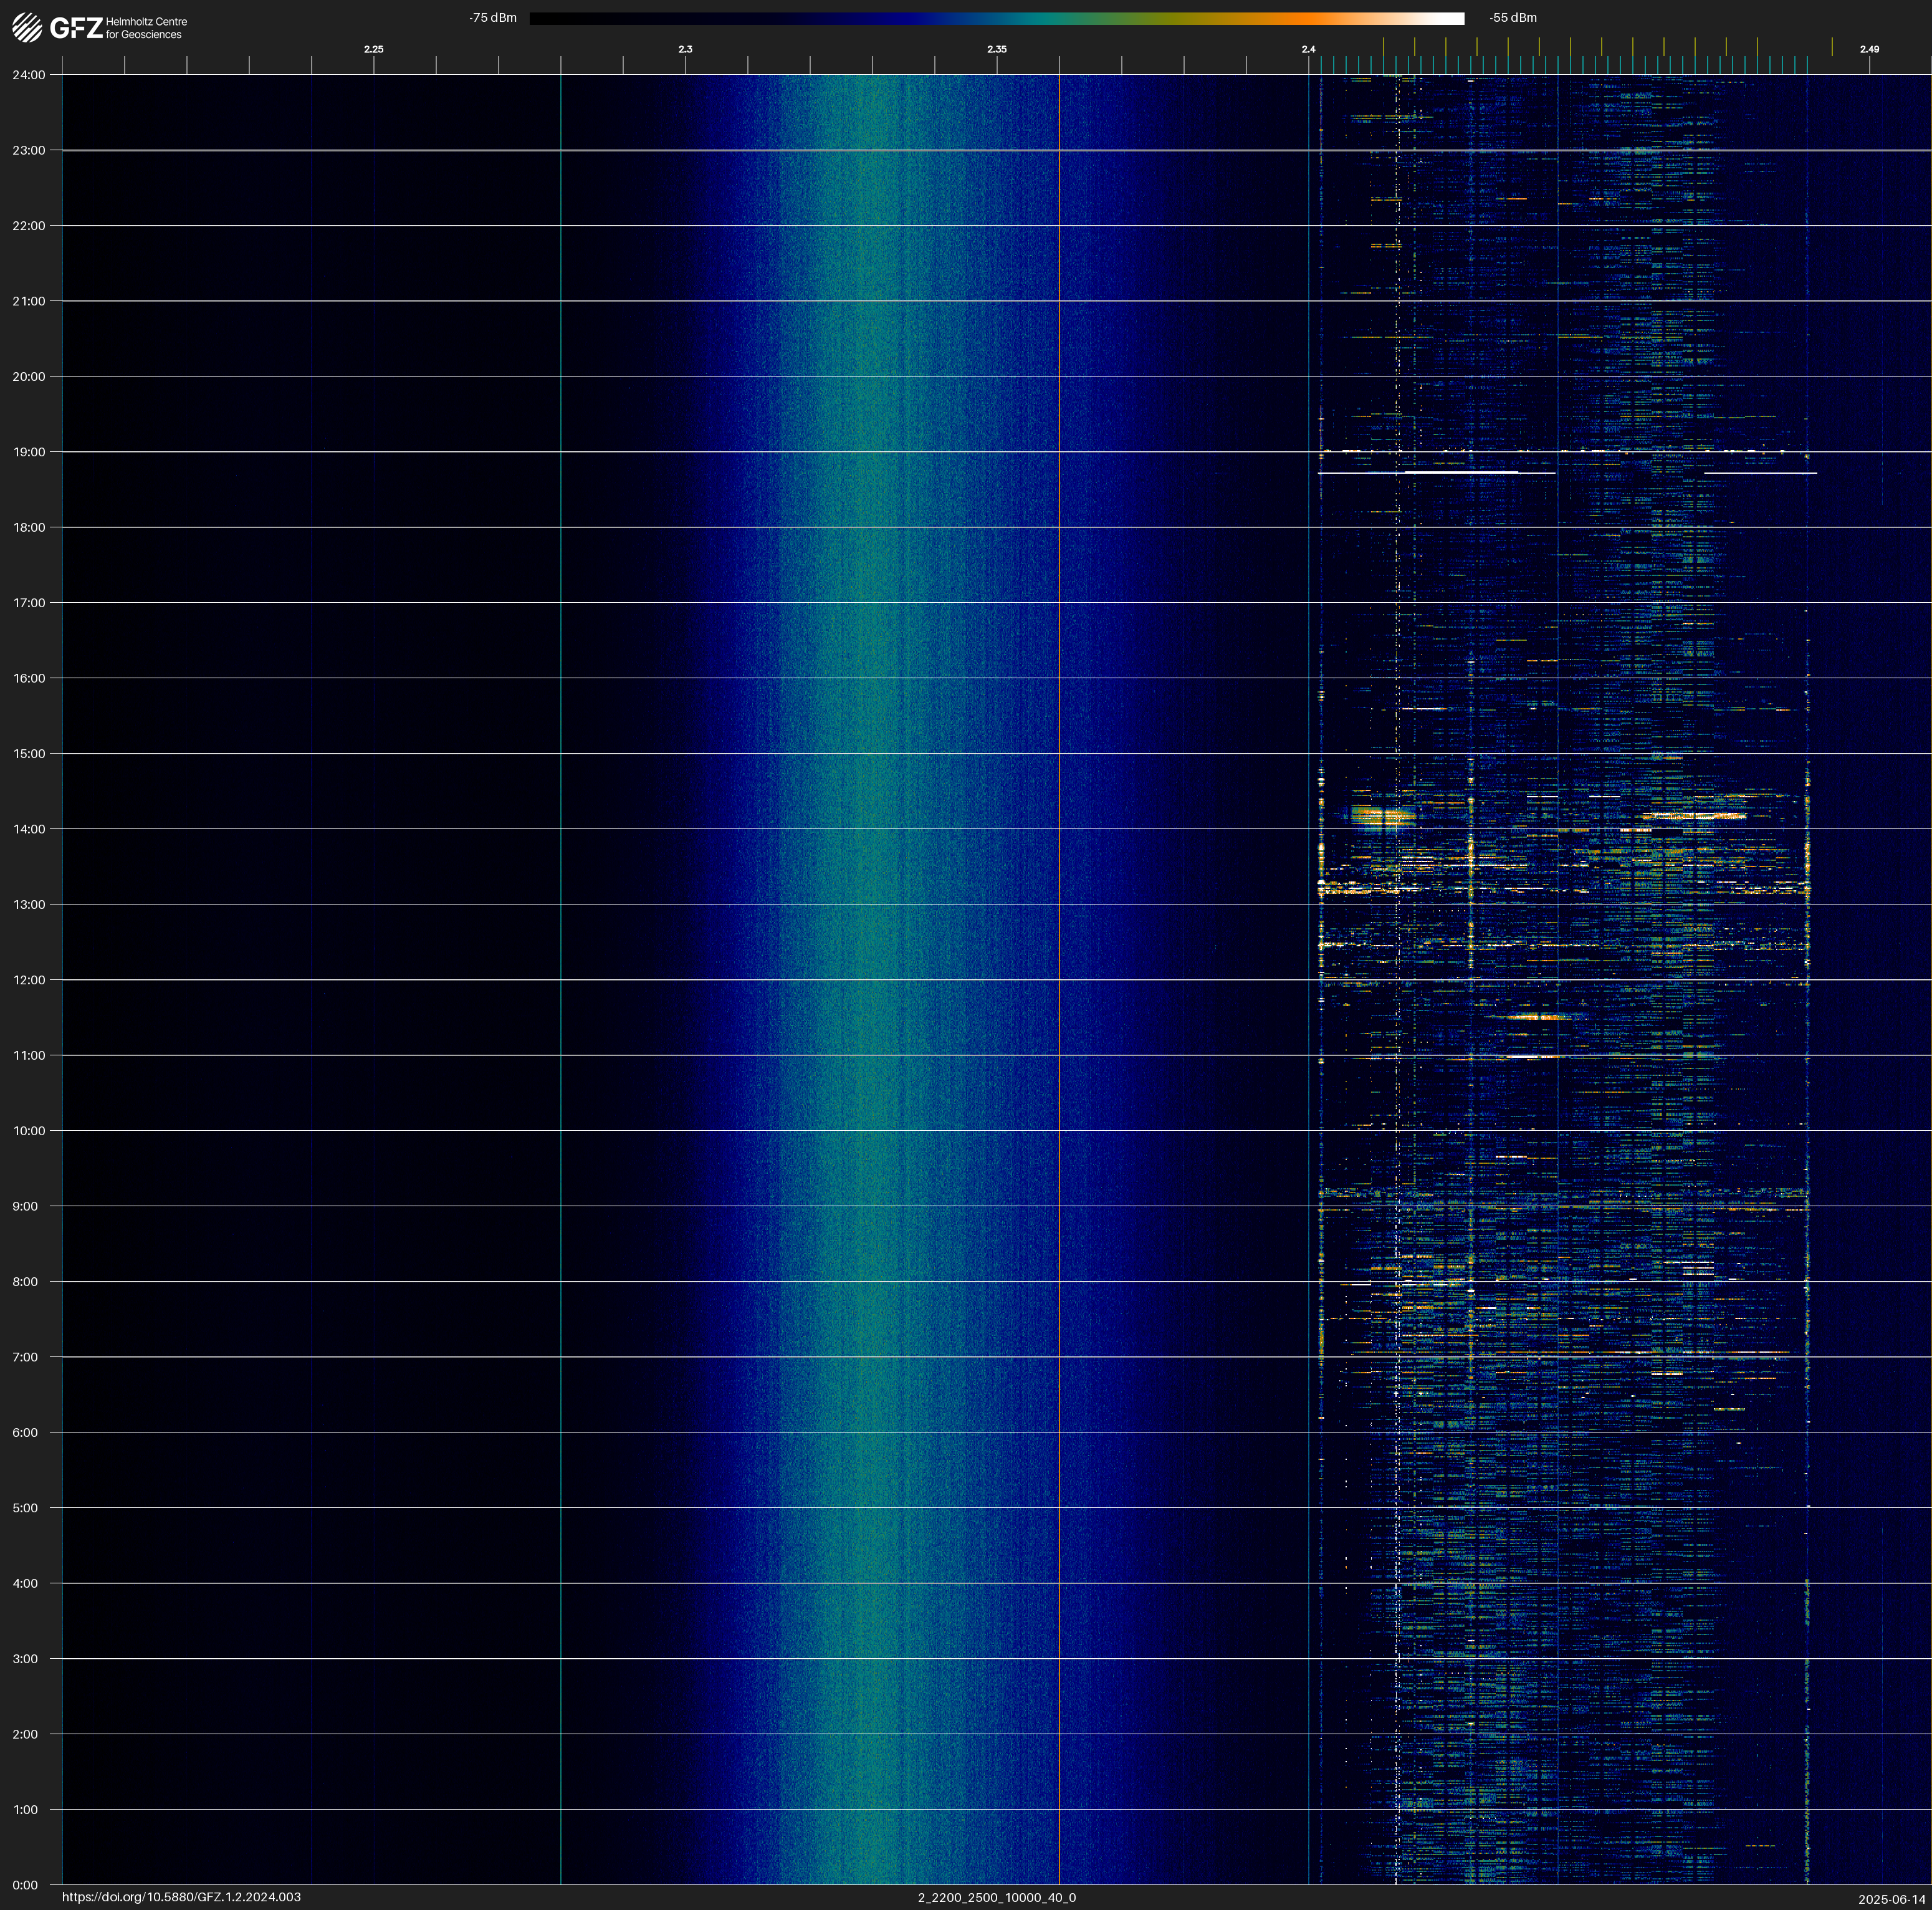The height and width of the screenshot is (1910, 1932).
Task: Click the -75 dBm scale label
Action: 493,18
